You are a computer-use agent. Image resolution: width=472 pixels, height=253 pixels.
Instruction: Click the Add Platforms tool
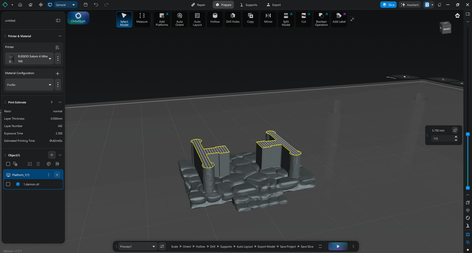[162, 20]
